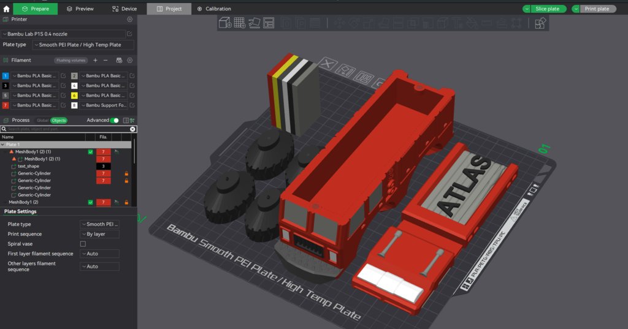This screenshot has width=628, height=329.
Task: Switch to the Preview tab
Action: tap(80, 9)
